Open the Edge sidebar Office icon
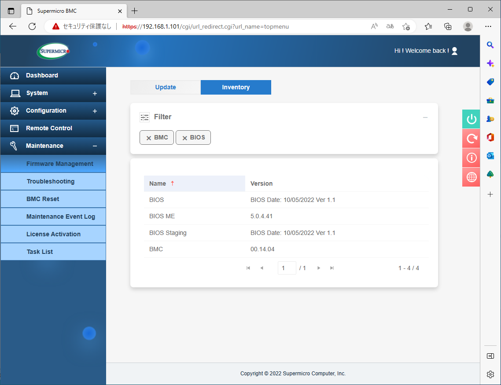 (490, 137)
